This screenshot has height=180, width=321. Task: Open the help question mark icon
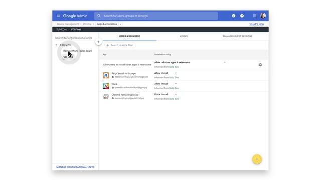click(242, 16)
